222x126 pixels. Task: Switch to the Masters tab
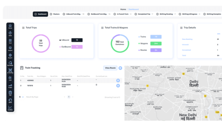54,14
